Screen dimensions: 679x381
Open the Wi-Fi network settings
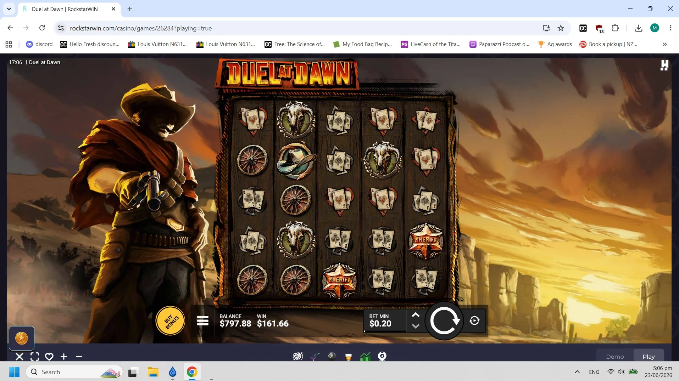tap(611, 372)
